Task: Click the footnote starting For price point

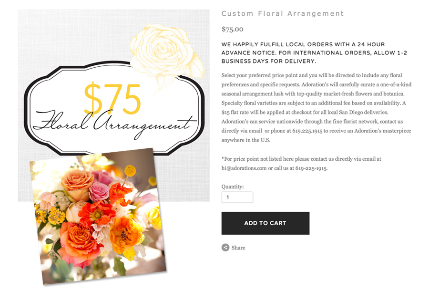Action: coord(301,164)
